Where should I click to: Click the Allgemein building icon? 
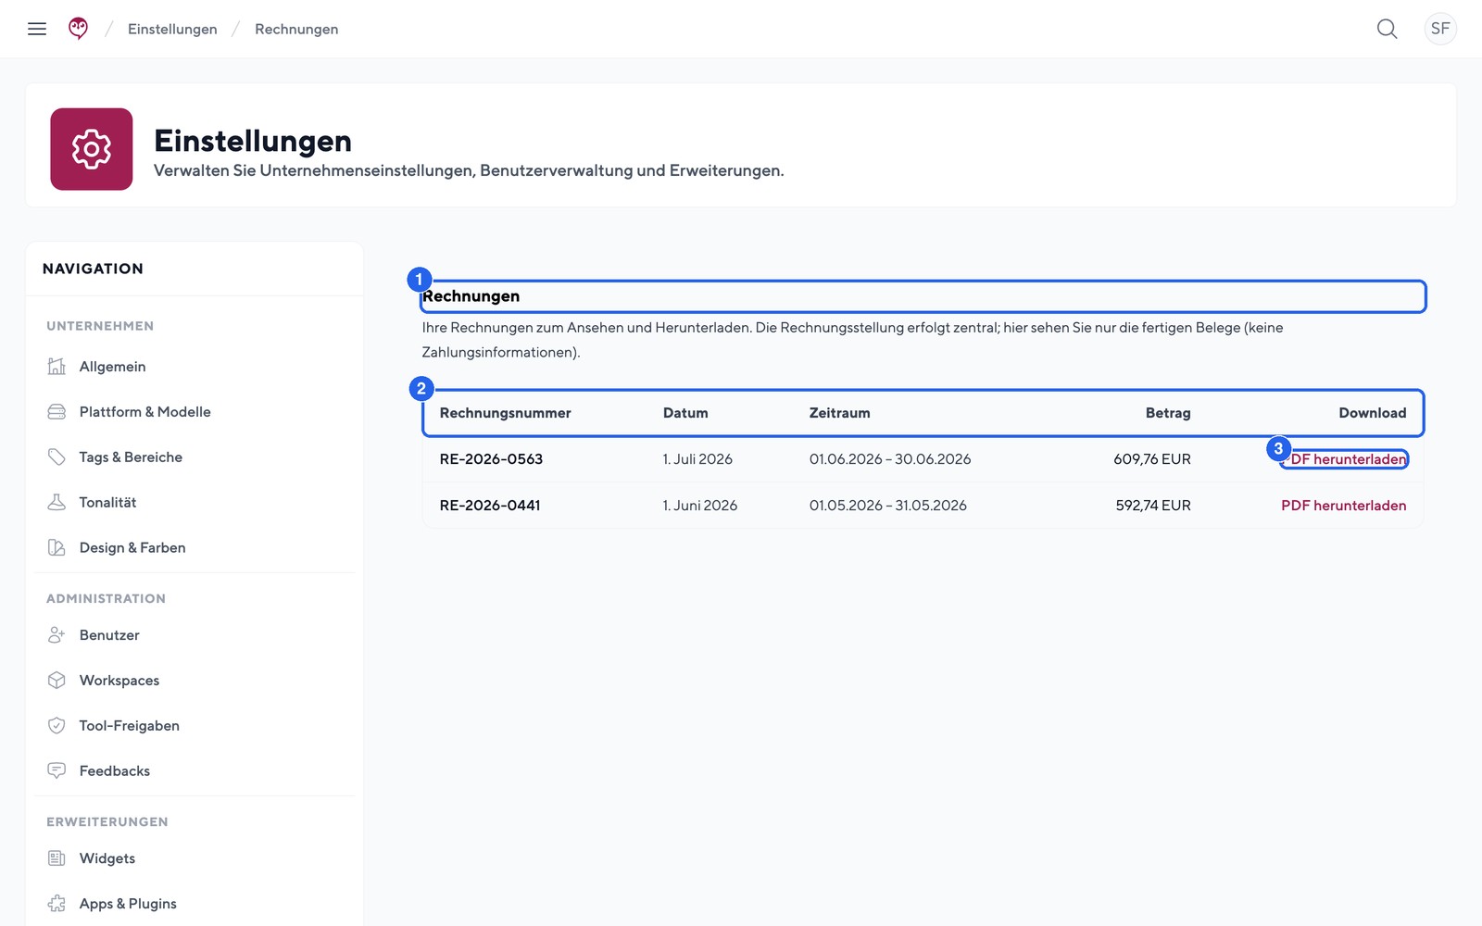[57, 367]
